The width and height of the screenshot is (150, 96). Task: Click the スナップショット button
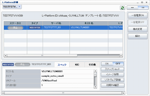point(112,69)
